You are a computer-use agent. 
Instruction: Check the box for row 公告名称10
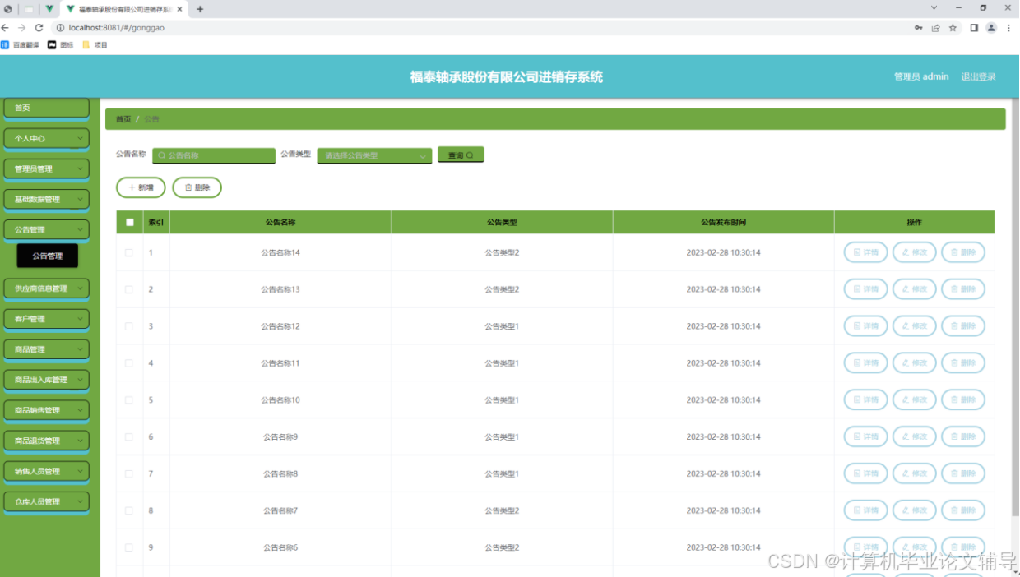point(129,400)
